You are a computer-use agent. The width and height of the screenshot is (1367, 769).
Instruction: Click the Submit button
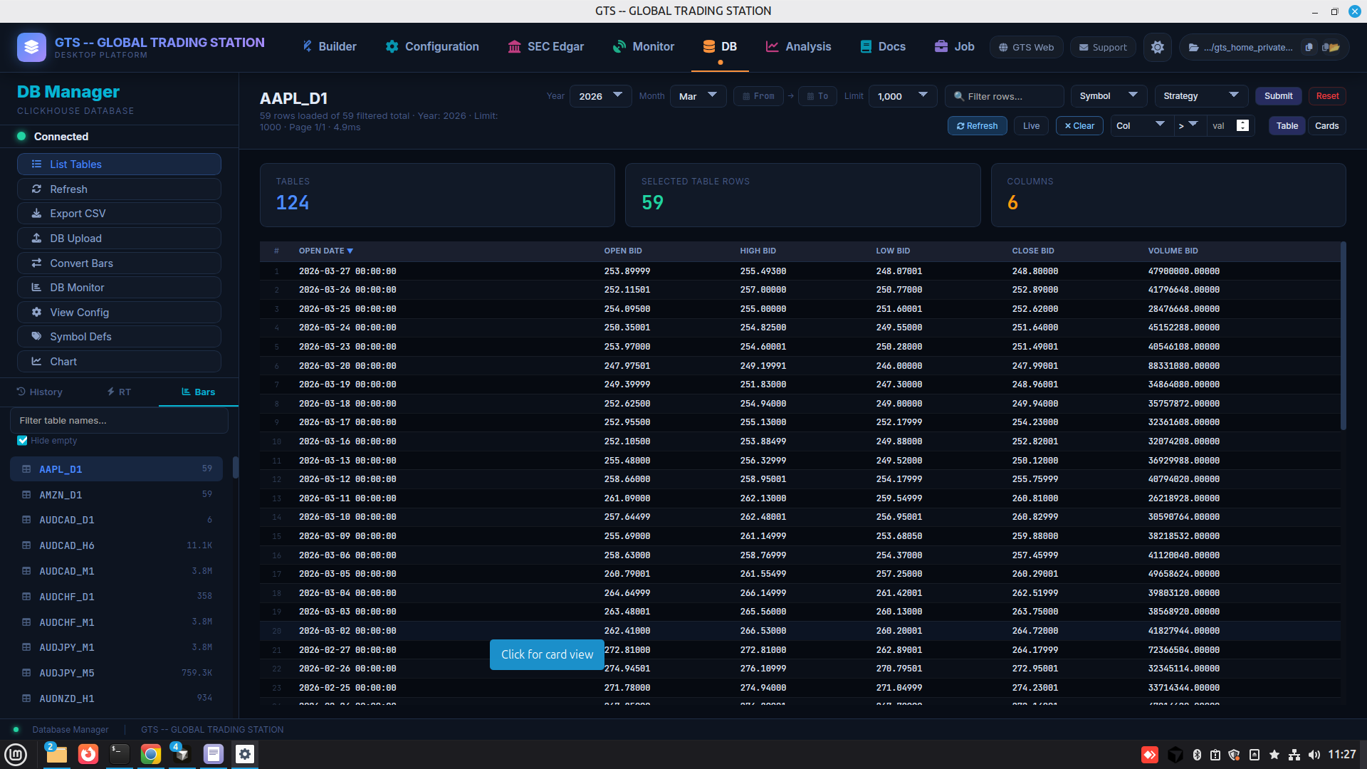(x=1278, y=96)
